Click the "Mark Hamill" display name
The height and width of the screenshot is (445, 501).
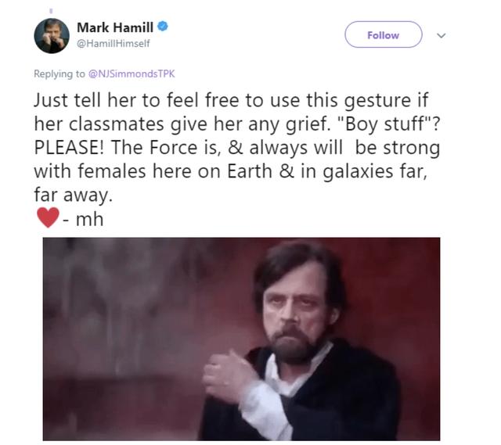tap(115, 27)
